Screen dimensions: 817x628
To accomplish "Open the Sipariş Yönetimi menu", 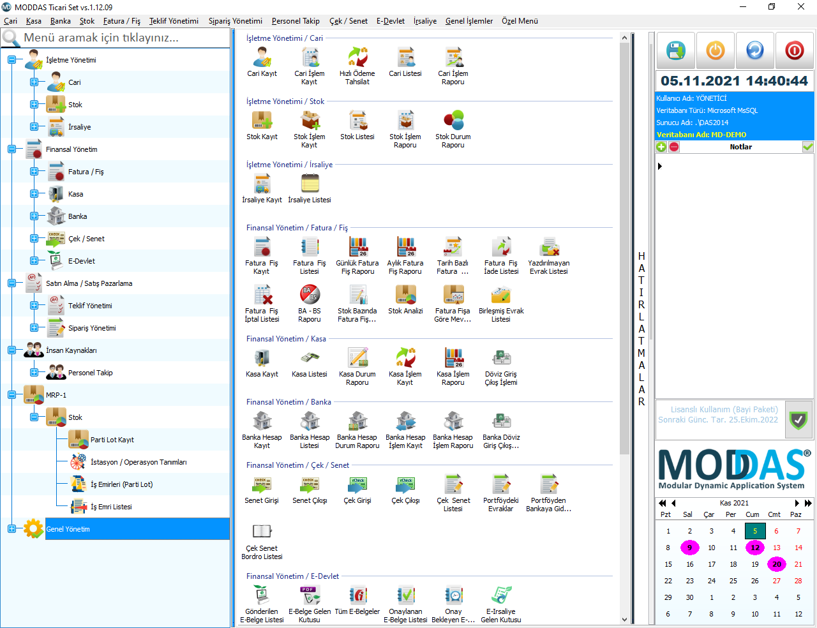I will point(236,21).
